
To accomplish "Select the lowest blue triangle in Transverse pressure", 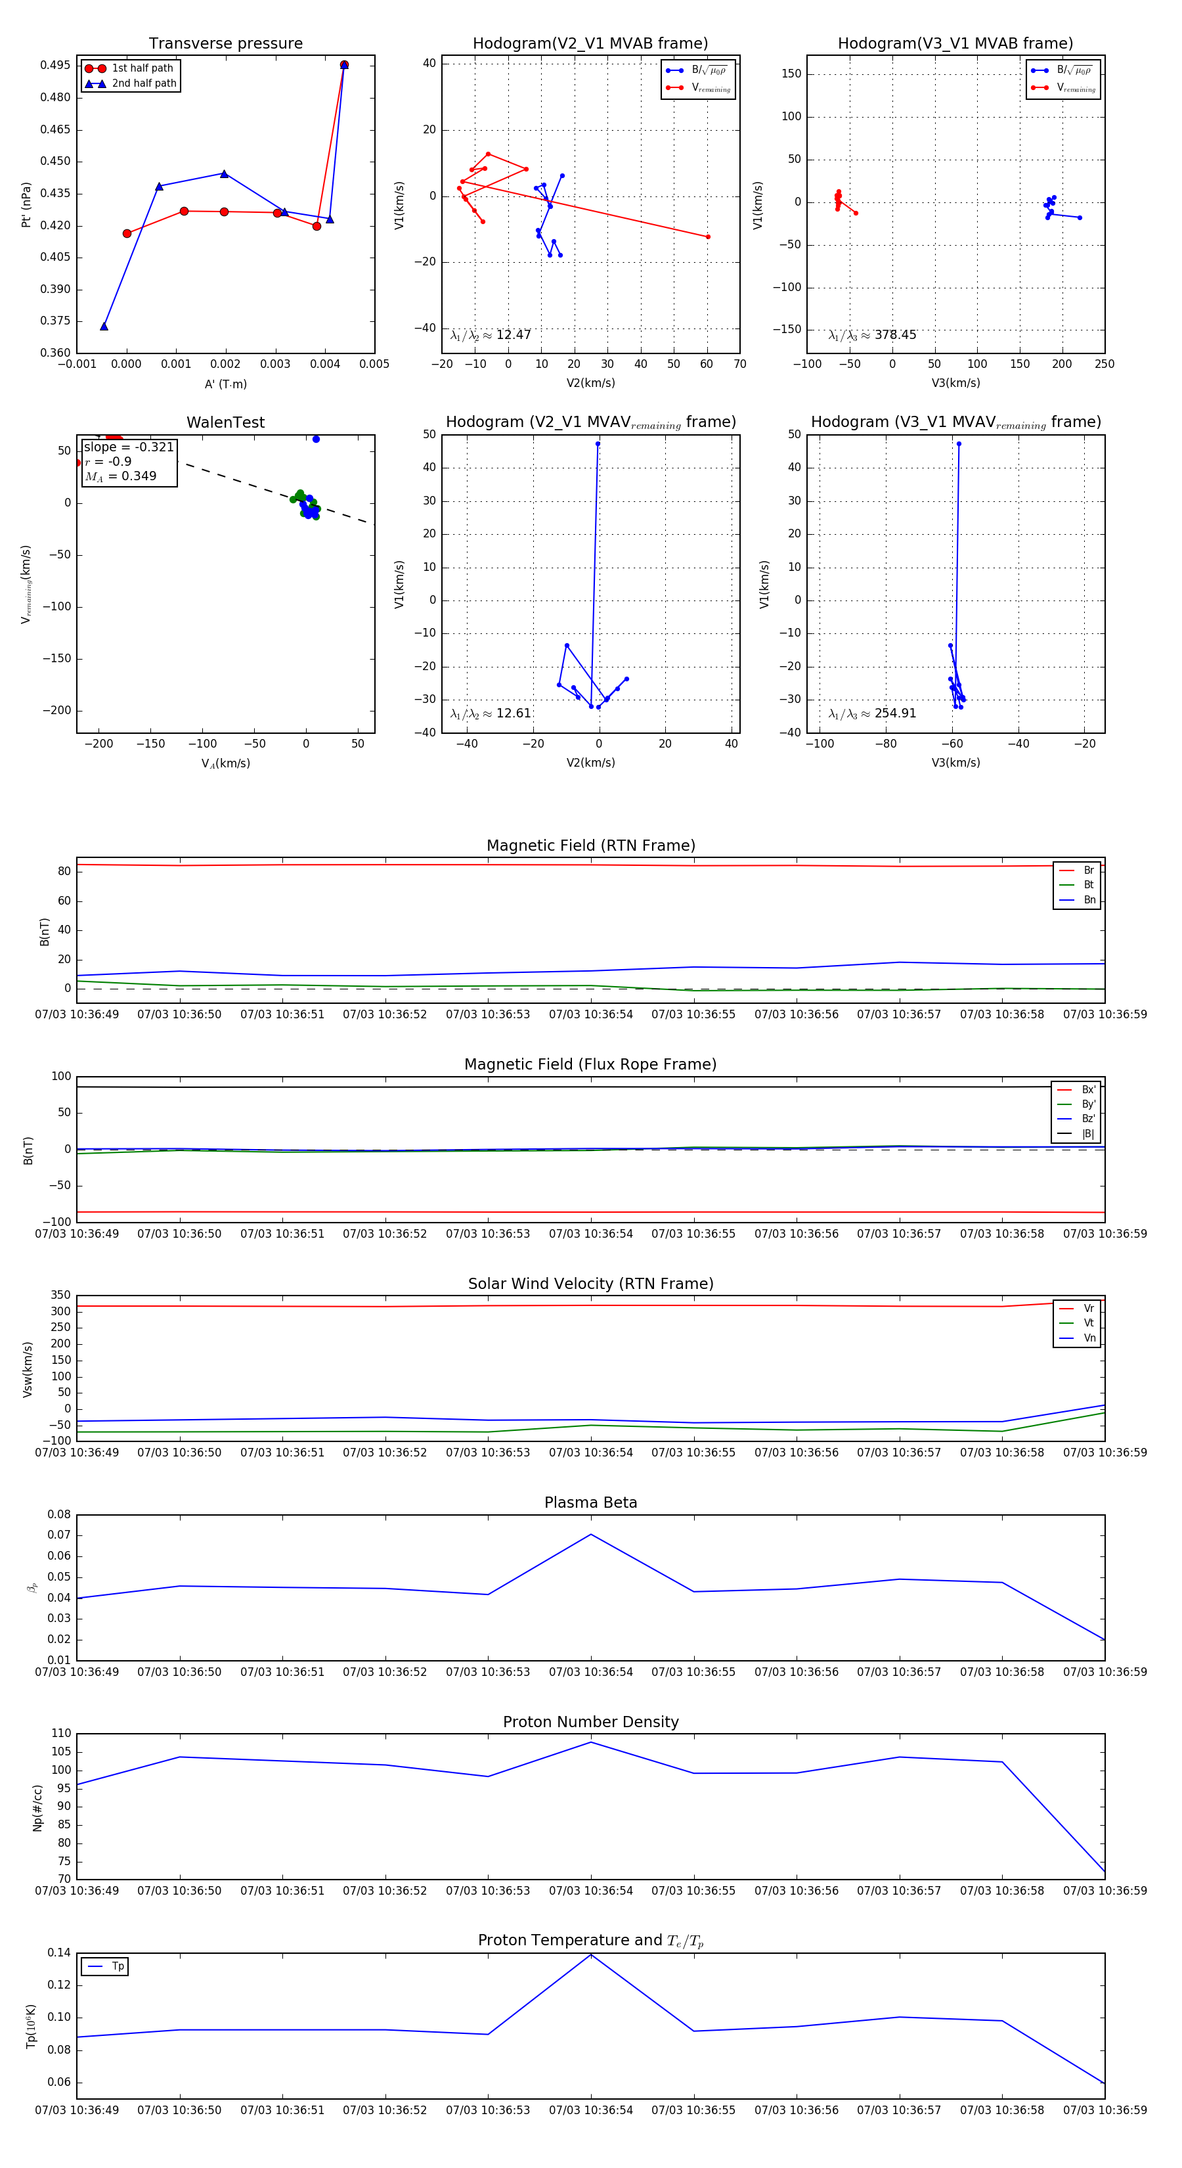I will [104, 327].
